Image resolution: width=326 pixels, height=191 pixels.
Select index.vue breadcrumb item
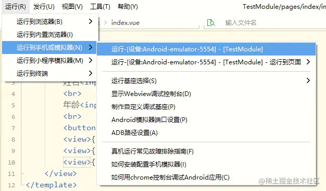126,23
